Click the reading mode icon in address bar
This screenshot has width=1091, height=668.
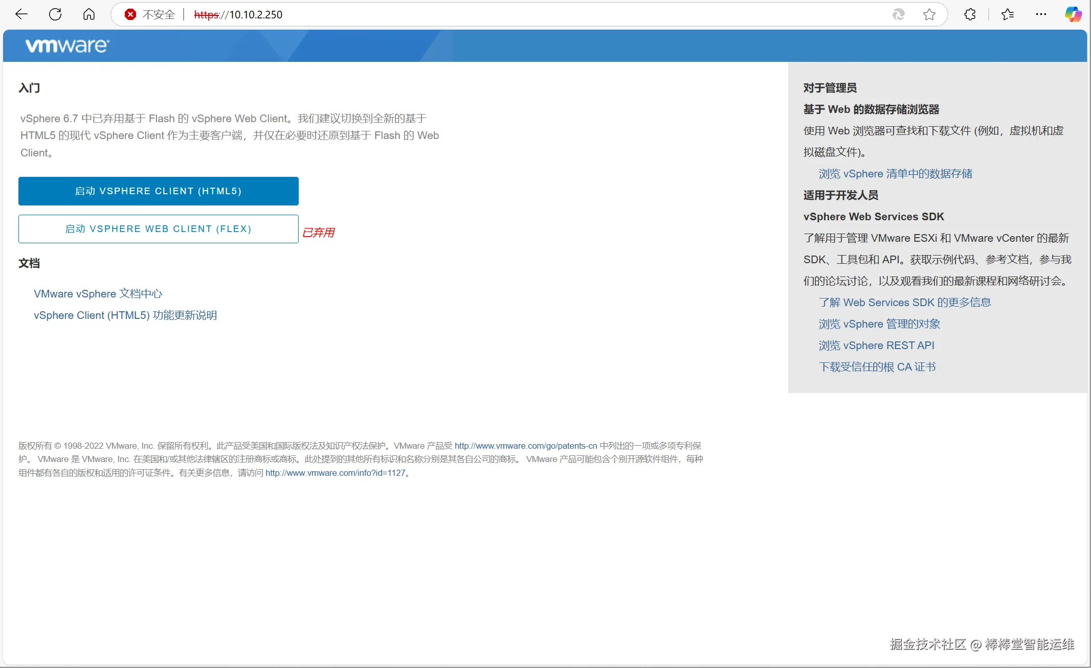(x=899, y=14)
